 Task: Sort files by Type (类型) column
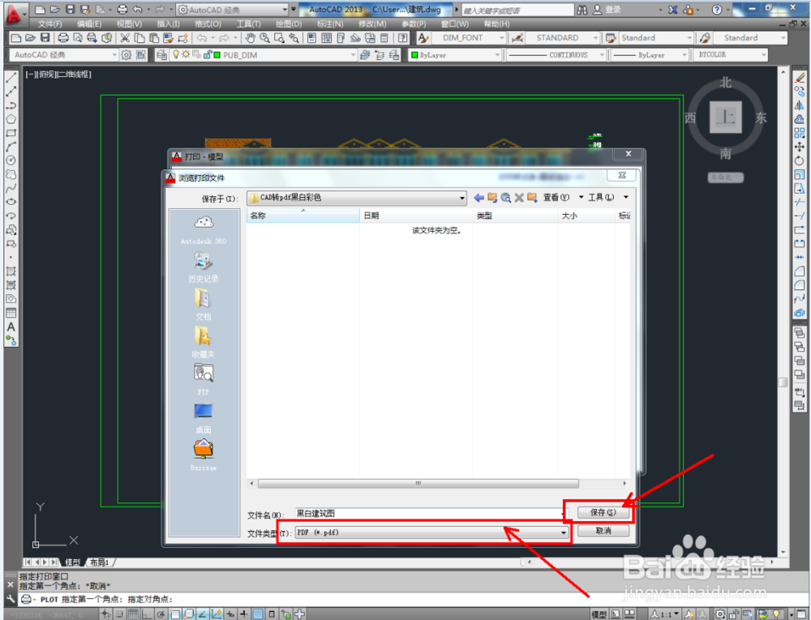[x=516, y=216]
